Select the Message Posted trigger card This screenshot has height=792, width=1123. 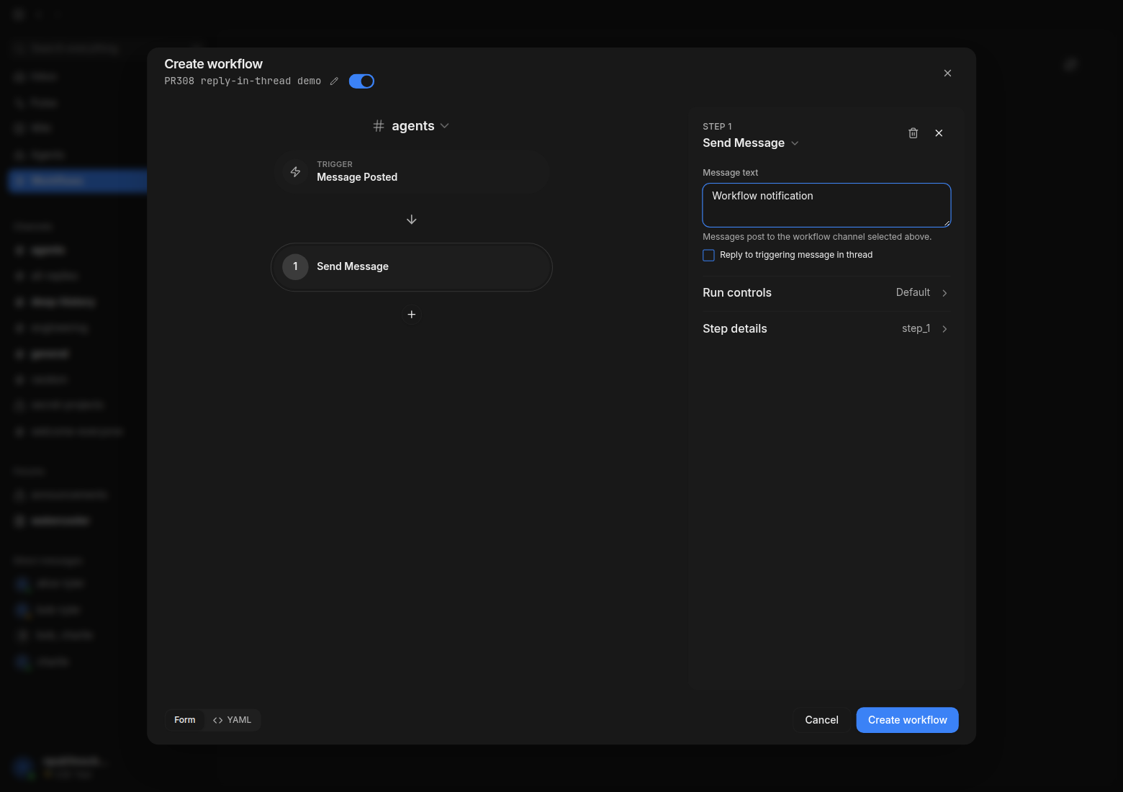(411, 171)
